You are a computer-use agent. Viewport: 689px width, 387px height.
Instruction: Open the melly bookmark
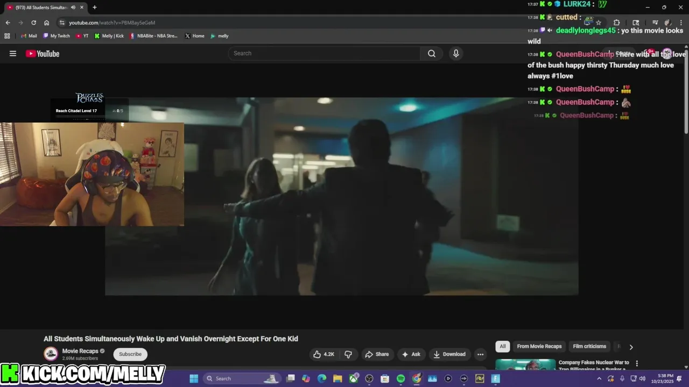(220, 36)
